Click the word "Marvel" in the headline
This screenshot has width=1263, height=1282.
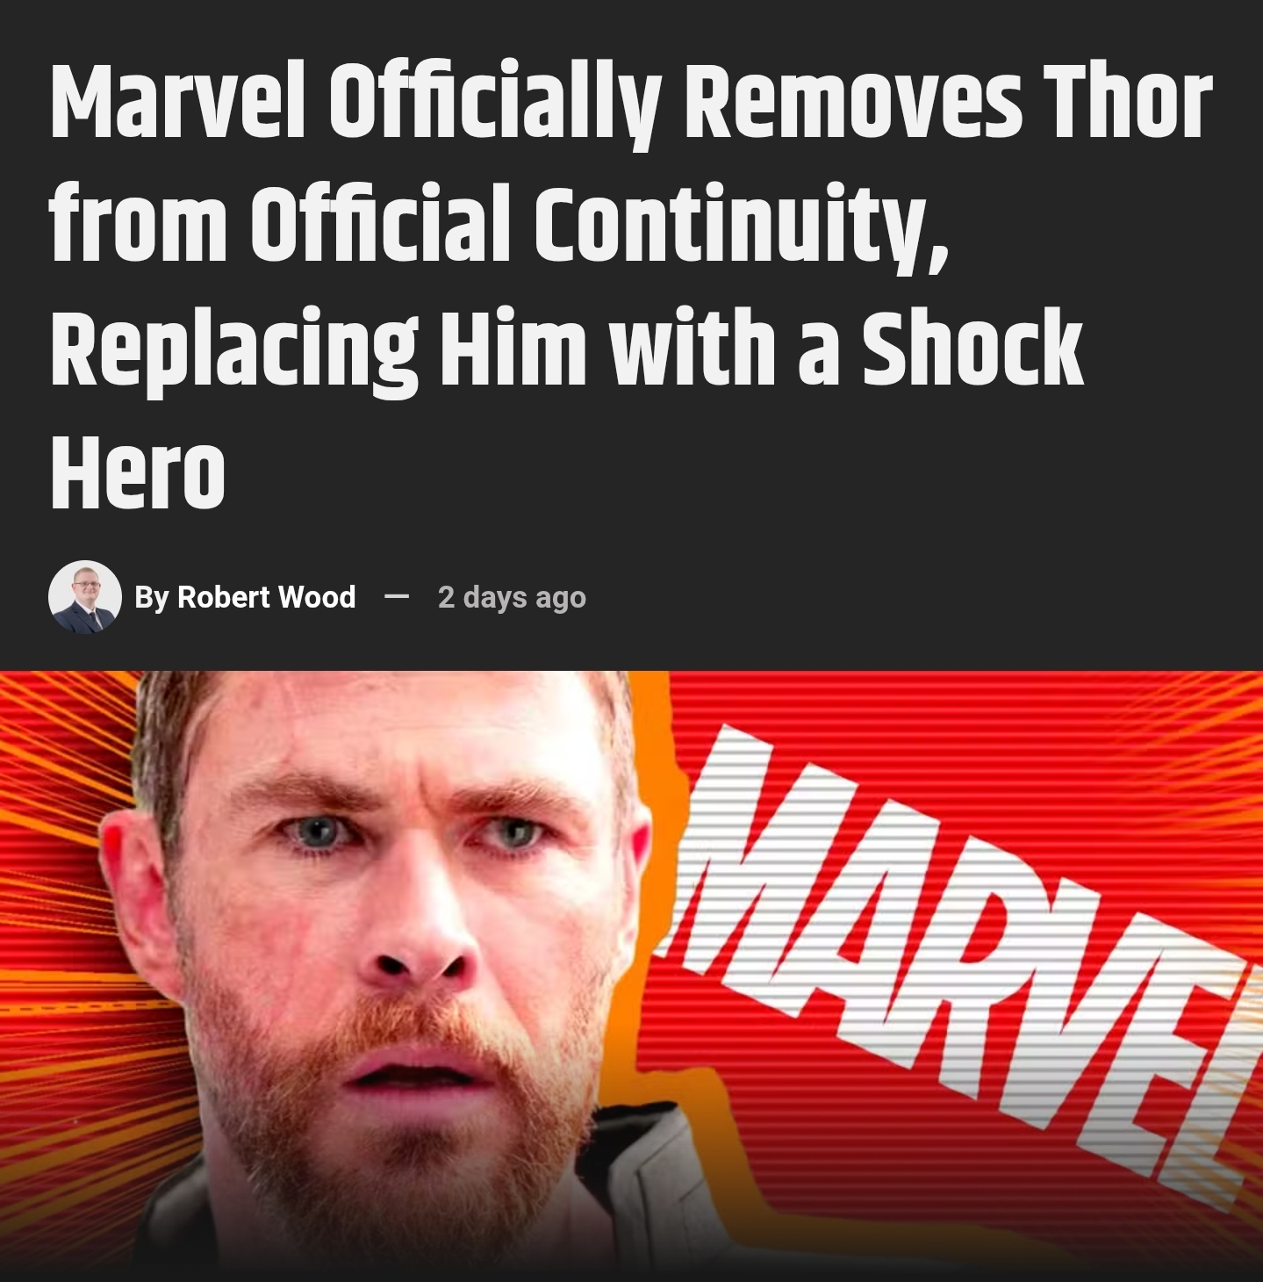(x=178, y=104)
